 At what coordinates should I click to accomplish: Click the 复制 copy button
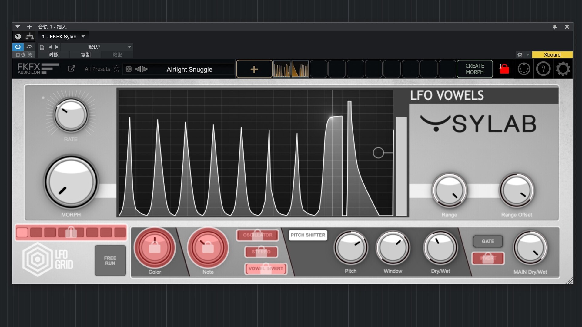[x=85, y=55]
